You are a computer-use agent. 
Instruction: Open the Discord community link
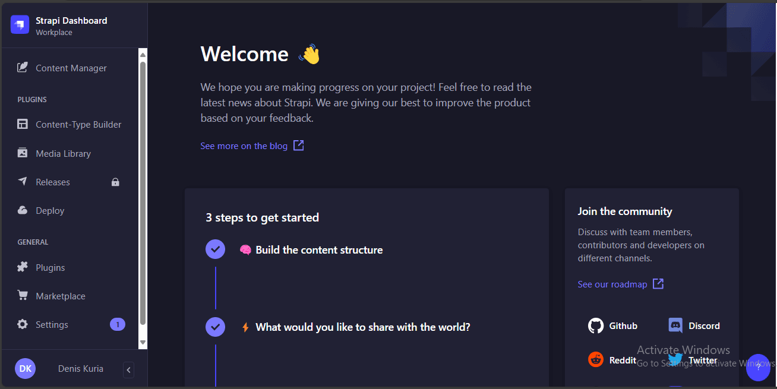[693, 325]
